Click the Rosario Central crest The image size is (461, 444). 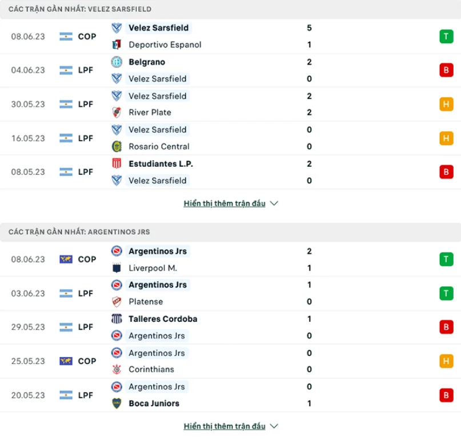coord(117,146)
